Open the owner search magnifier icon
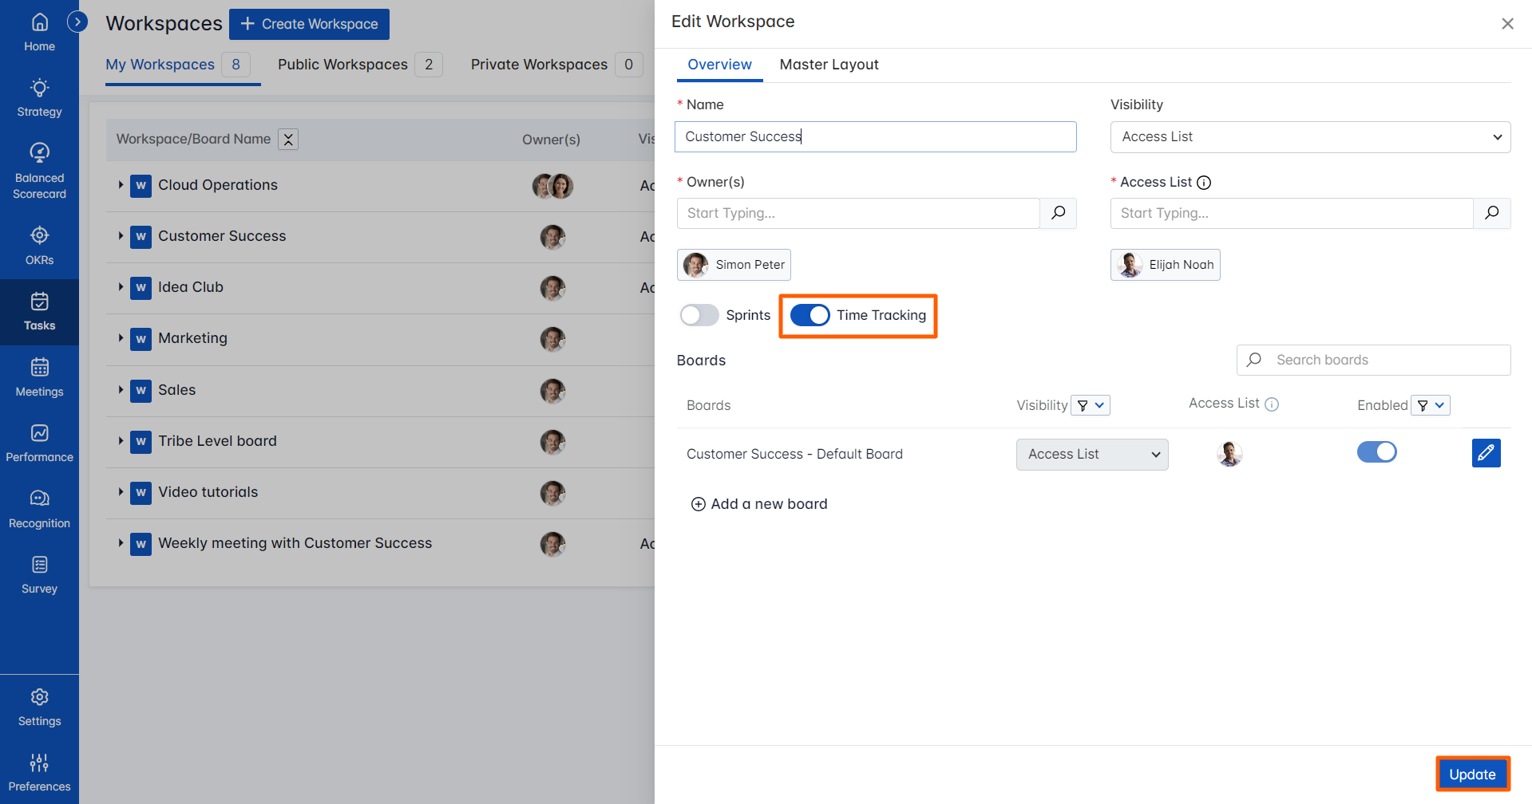 (1058, 213)
